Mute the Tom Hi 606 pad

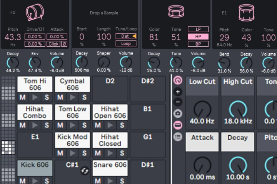(22, 97)
